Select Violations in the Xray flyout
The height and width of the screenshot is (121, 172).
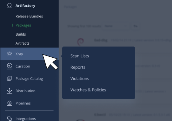[80, 79]
